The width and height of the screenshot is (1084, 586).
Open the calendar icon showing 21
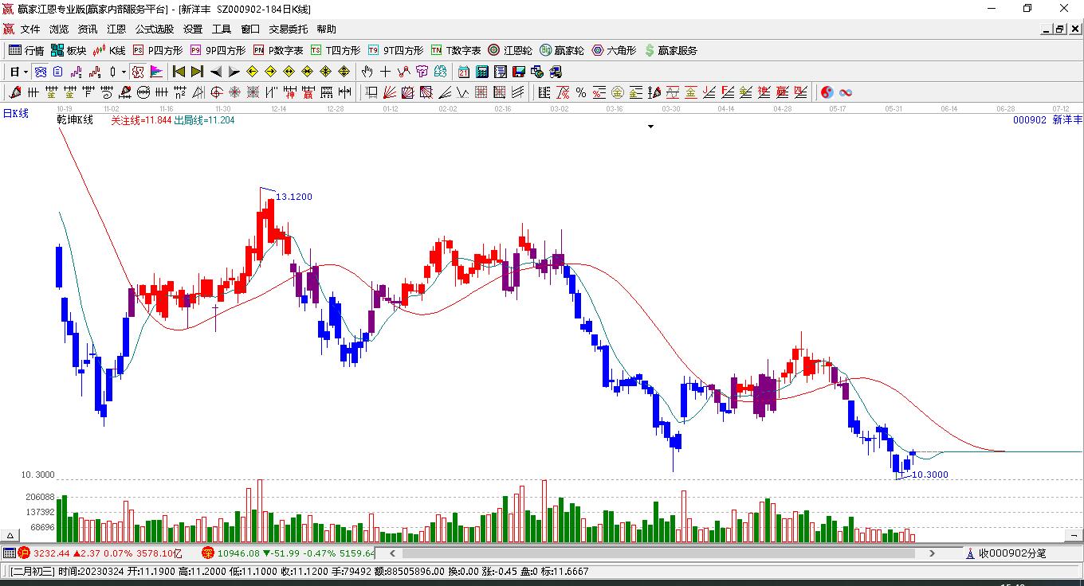463,72
